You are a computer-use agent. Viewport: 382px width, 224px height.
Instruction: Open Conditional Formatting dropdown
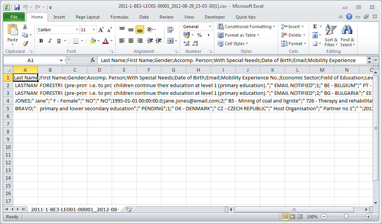(246, 27)
